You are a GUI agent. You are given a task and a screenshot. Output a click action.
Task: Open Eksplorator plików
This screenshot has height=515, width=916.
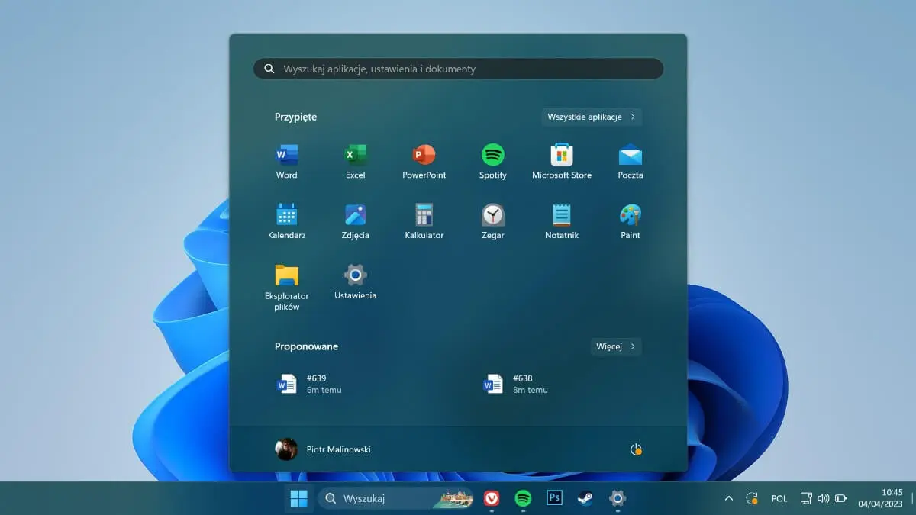286,276
